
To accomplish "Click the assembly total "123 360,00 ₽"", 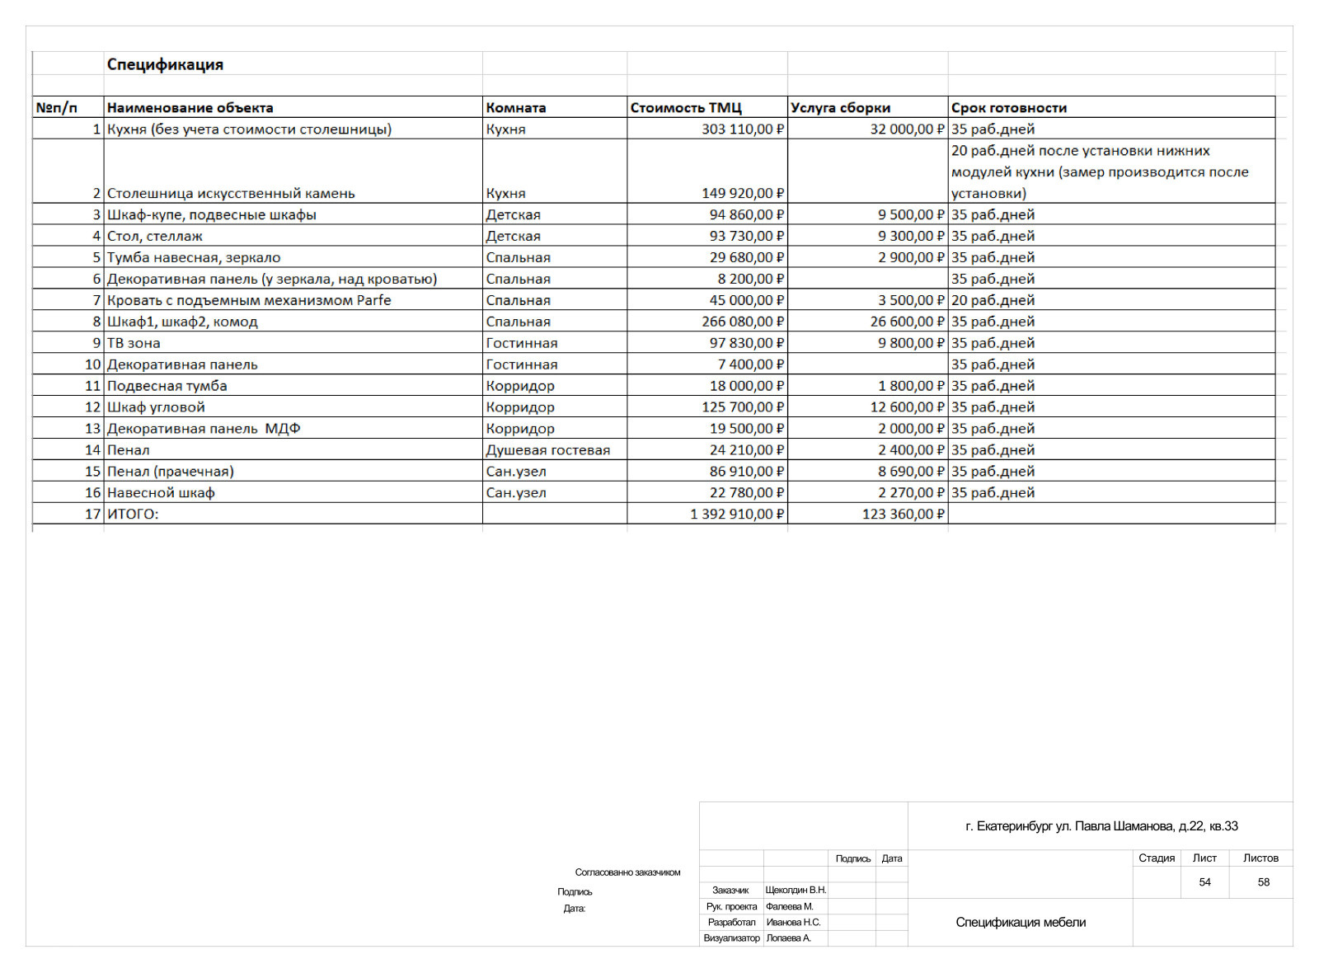I will tap(904, 515).
